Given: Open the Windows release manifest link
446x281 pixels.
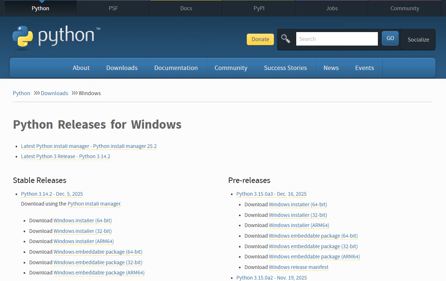Looking at the screenshot, I should pyautogui.click(x=299, y=267).
